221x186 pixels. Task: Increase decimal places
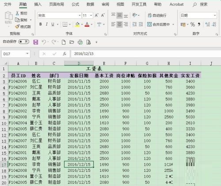pyautogui.click(x=208, y=24)
